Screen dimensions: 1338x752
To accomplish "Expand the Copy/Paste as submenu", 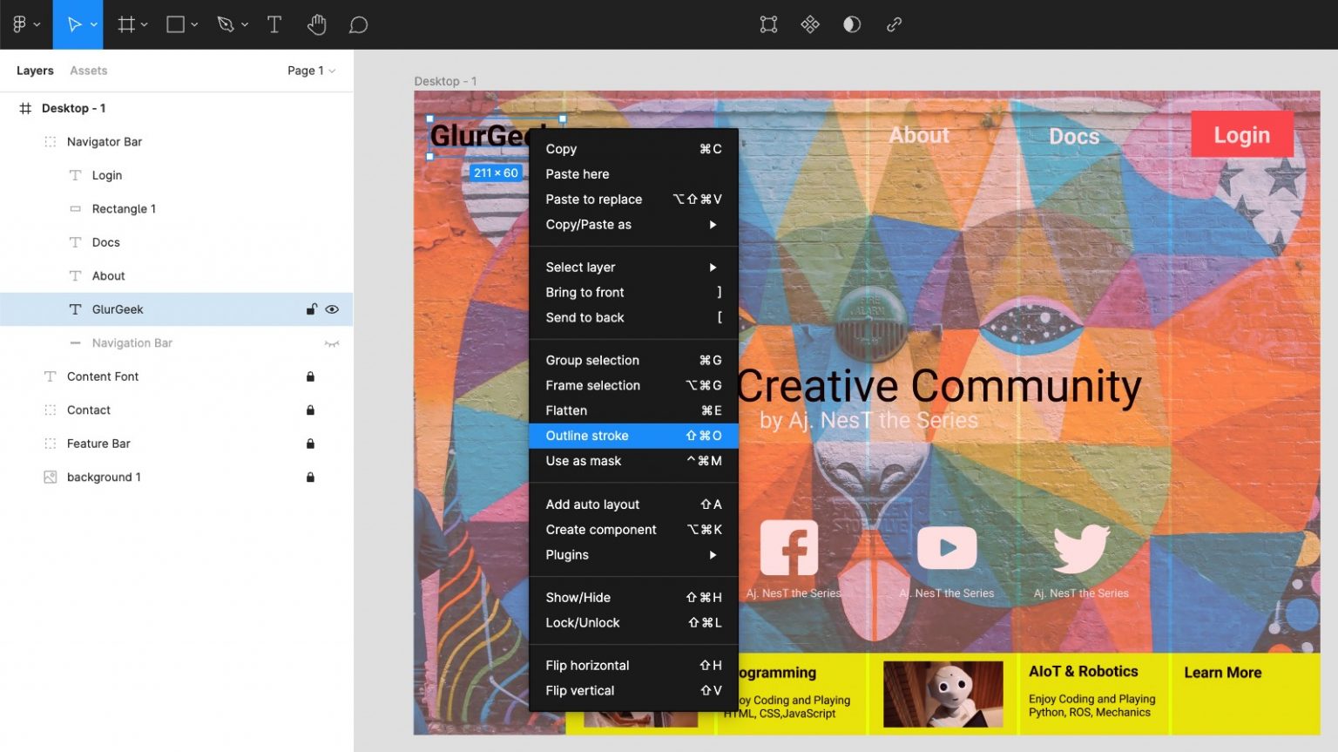I will point(632,225).
